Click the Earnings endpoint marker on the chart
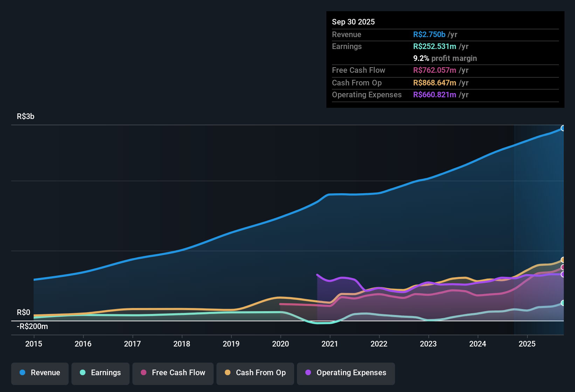The width and height of the screenshot is (575, 392). click(x=563, y=303)
